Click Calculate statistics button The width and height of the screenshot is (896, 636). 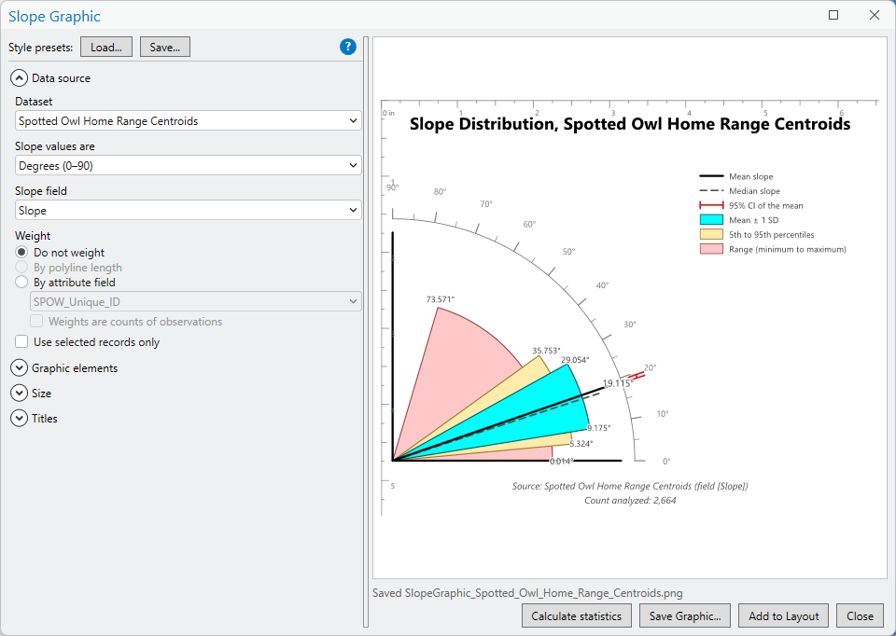[x=576, y=616]
